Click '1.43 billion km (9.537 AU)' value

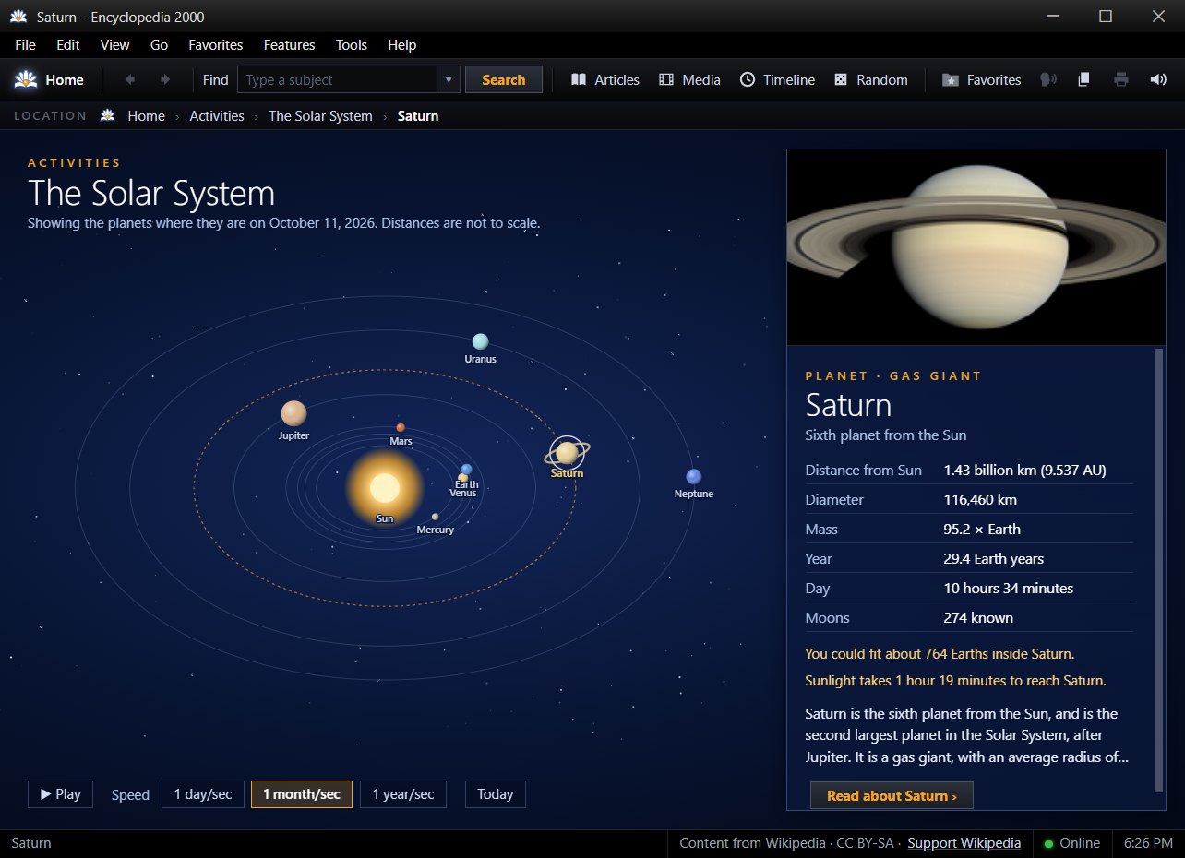pos(1024,470)
